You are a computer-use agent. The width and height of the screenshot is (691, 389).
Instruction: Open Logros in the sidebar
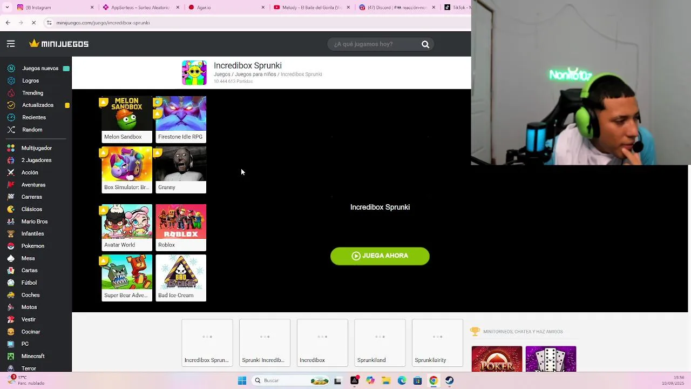tap(30, 81)
